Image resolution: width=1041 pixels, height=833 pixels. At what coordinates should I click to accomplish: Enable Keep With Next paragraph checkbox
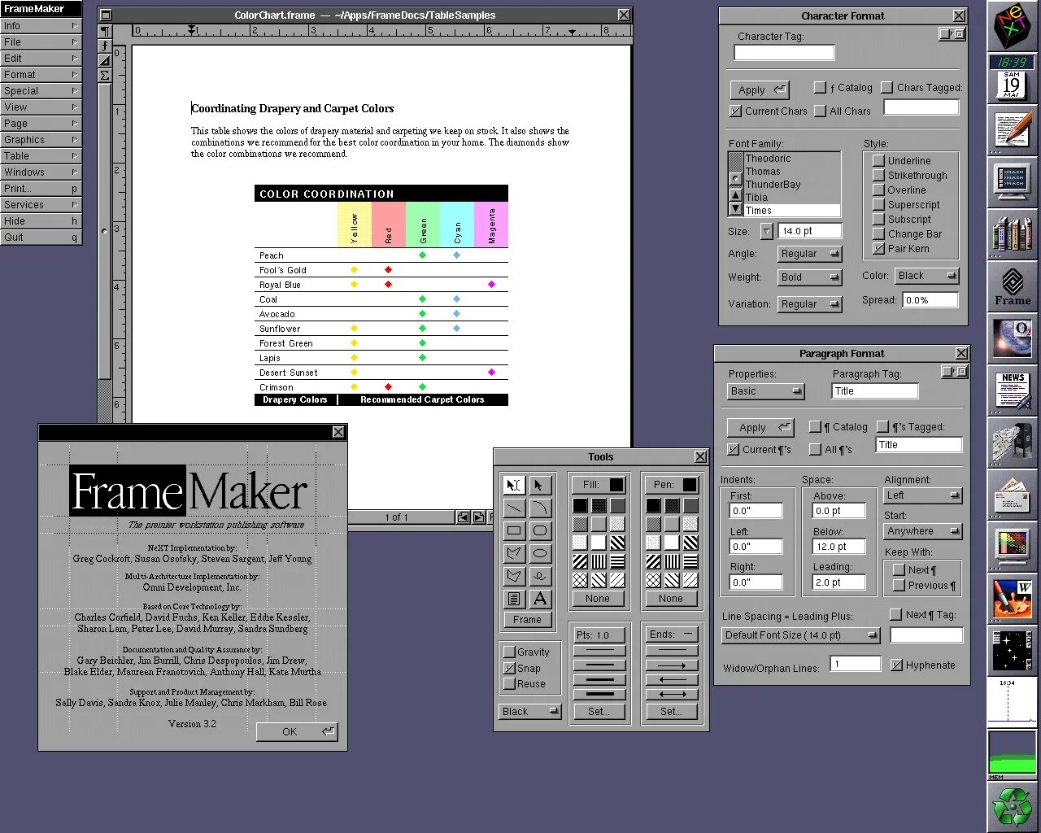pyautogui.click(x=899, y=569)
